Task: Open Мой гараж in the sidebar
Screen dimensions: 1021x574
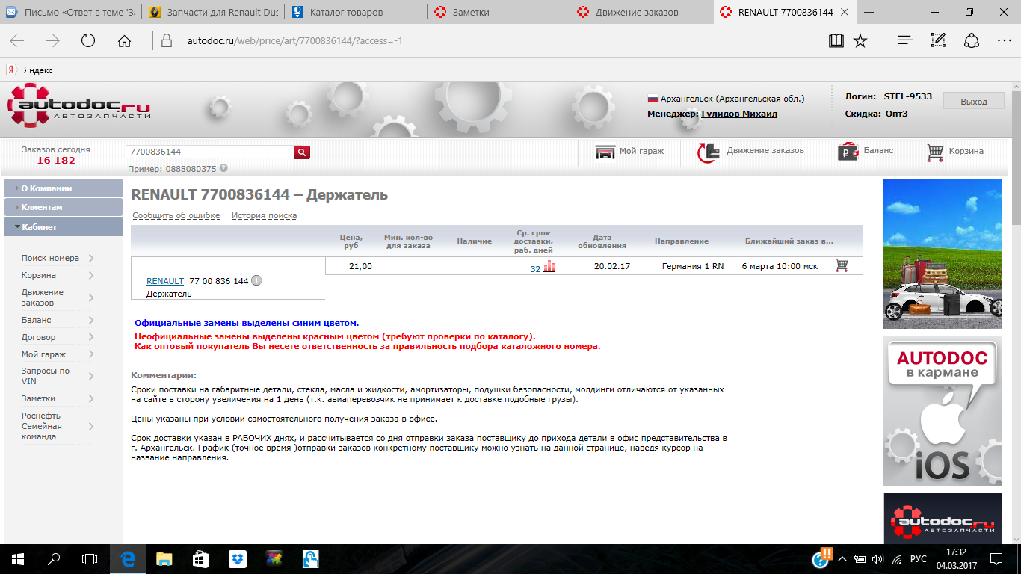Action: point(43,354)
